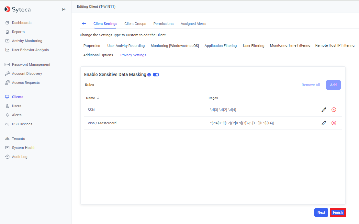The image size is (359, 224).
Task: Click the Remove All link
Action: coord(310,85)
